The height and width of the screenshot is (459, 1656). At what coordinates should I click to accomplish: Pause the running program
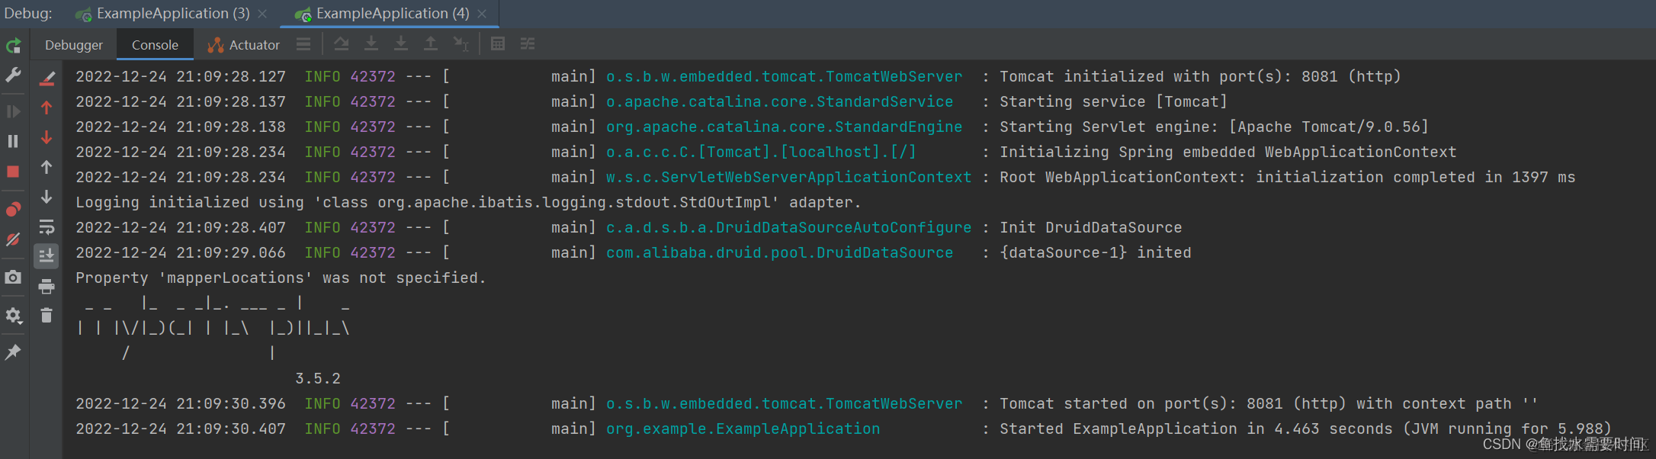pos(13,141)
